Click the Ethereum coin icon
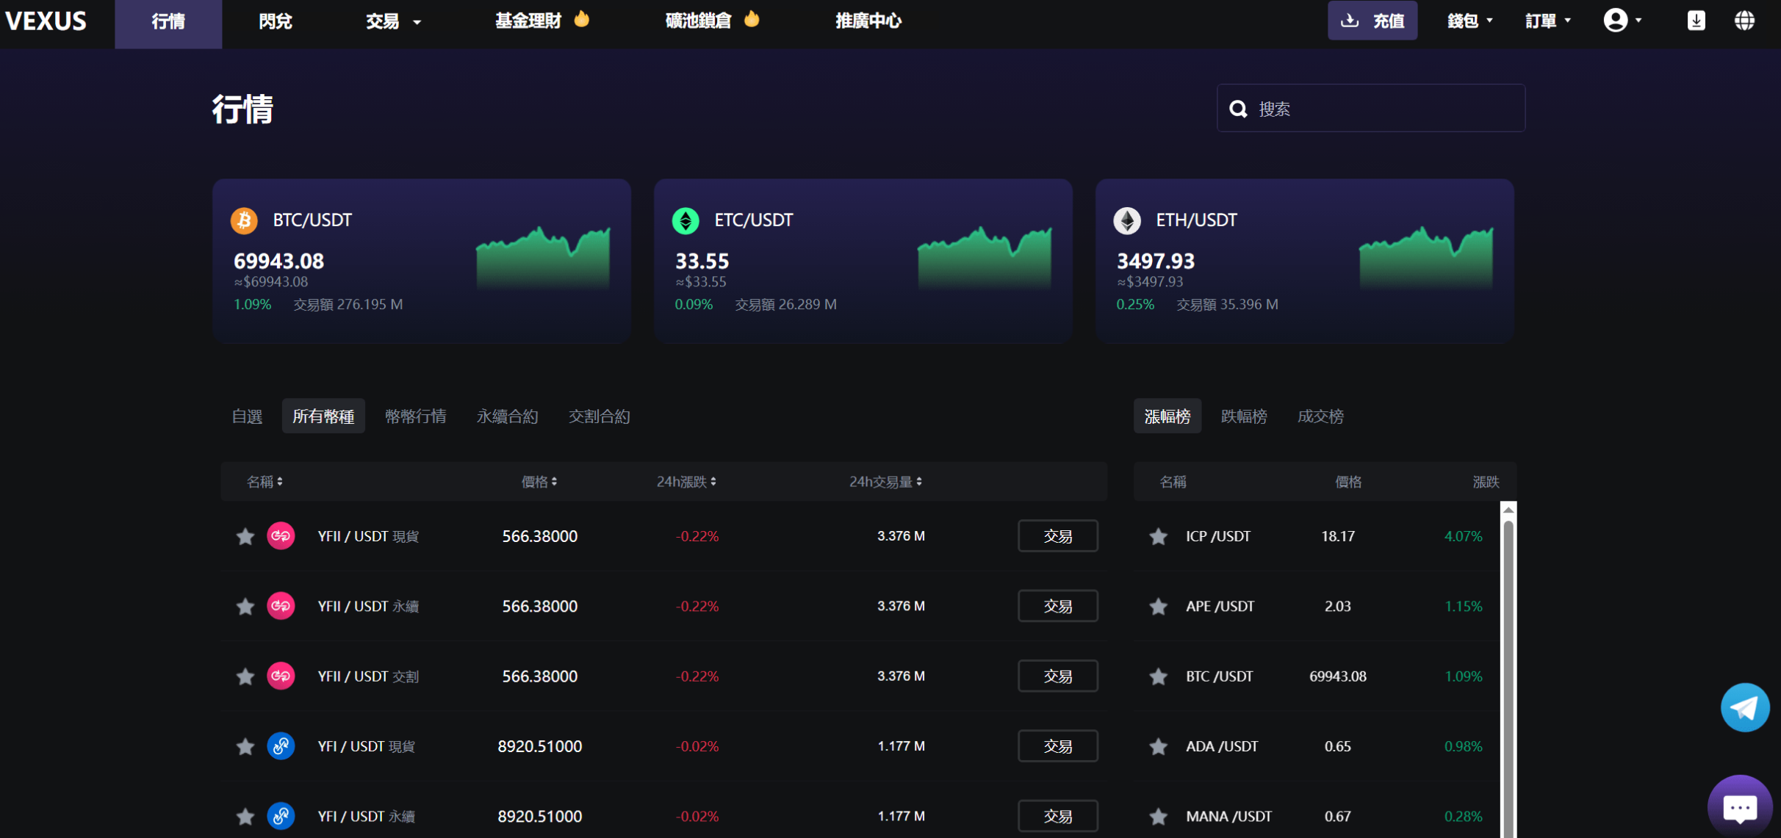 1127,220
